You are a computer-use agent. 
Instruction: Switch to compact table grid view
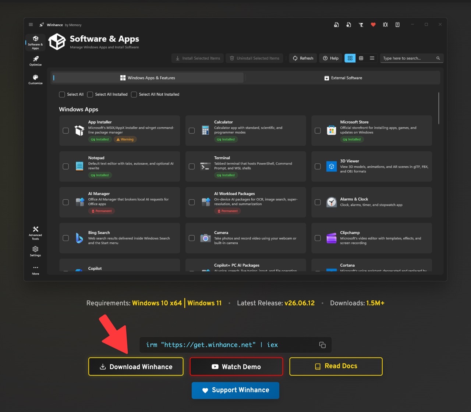pyautogui.click(x=361, y=58)
